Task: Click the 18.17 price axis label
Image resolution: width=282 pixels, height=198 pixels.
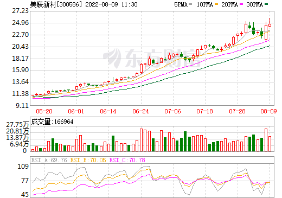Action: 20,59
